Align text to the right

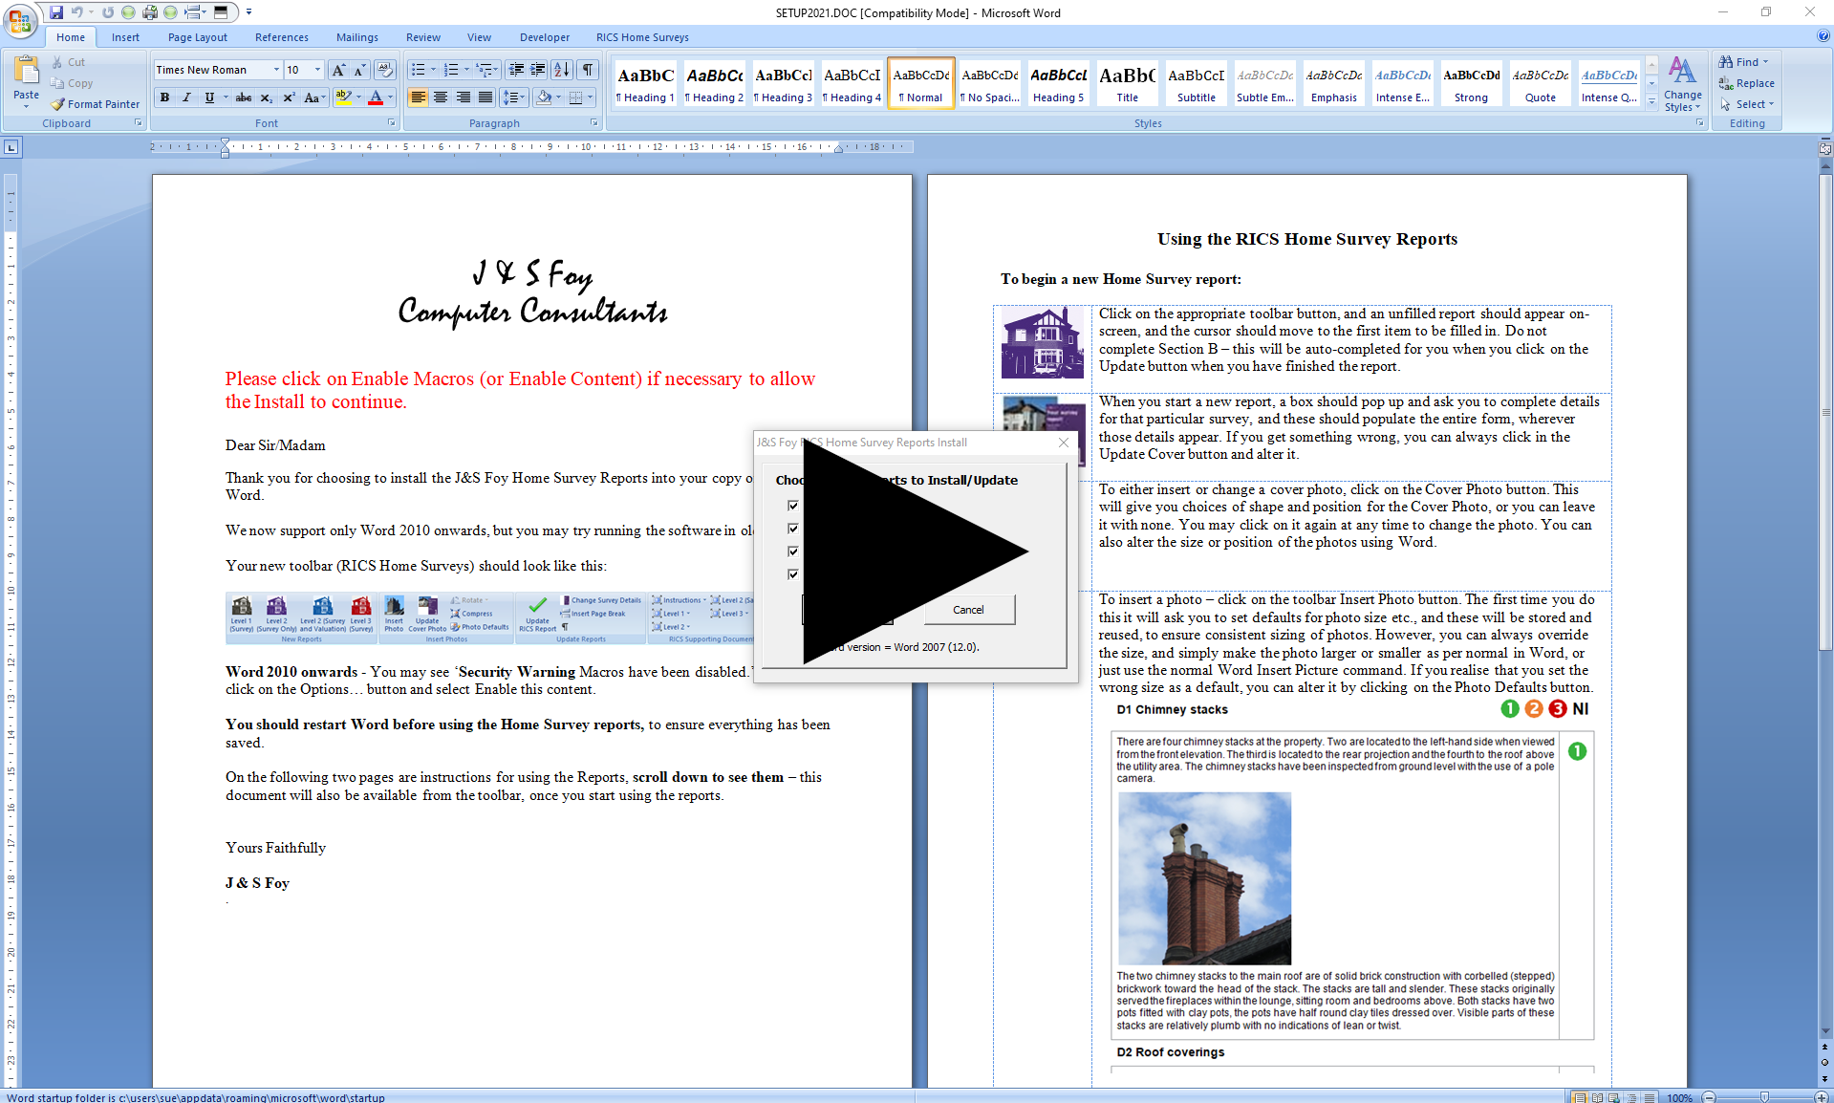(464, 97)
